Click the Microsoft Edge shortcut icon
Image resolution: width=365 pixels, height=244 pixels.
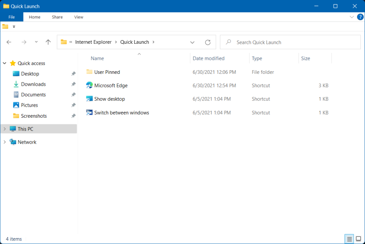click(x=89, y=85)
